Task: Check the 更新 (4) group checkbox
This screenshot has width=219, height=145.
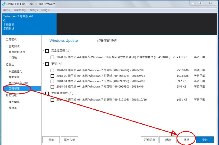Action: tap(47, 64)
